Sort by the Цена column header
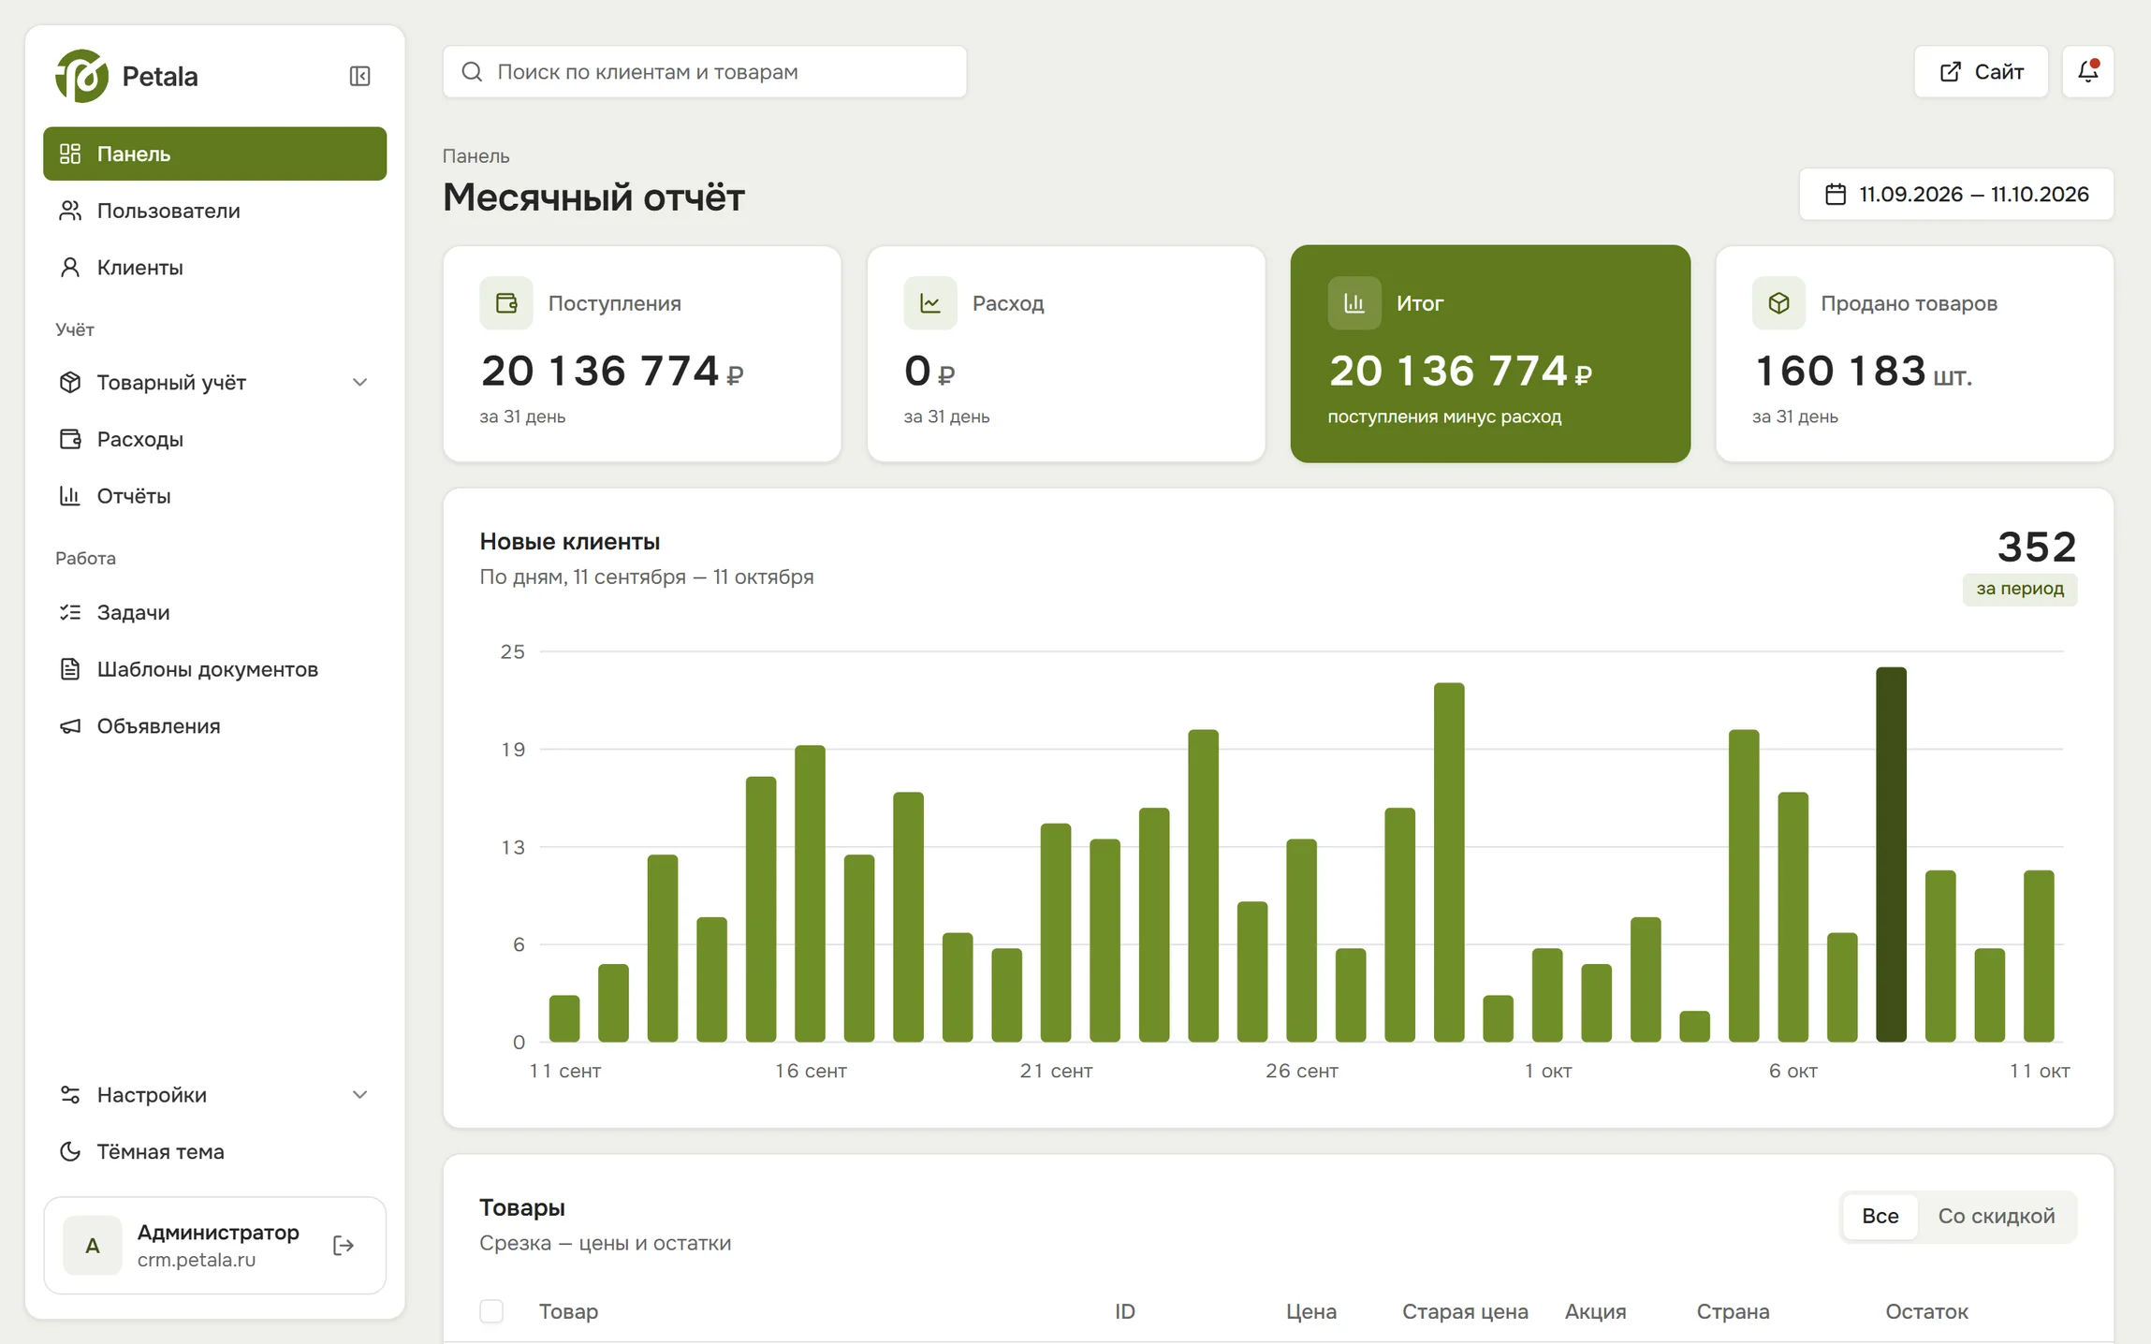 1310,1311
